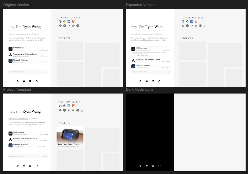Image resolution: width=248 pixels, height=174 pixels.
Task: Click the WATonomous logo in Dark Mode Icons
Action: 133,133
